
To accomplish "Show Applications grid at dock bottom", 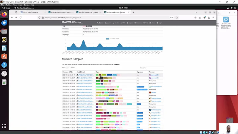I will pyautogui.click(x=4, y=126).
